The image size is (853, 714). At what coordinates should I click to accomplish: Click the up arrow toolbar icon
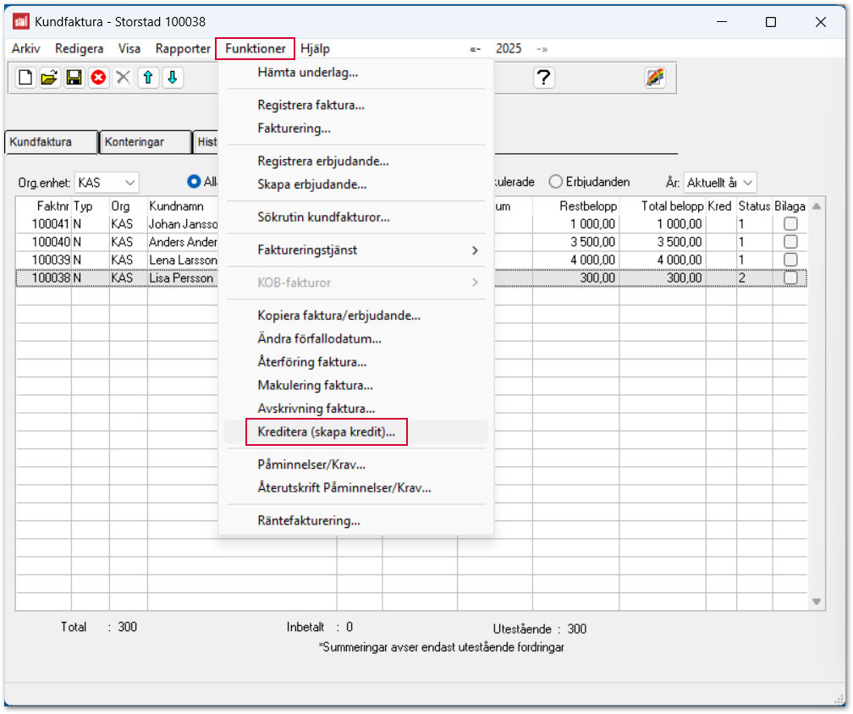pos(148,78)
